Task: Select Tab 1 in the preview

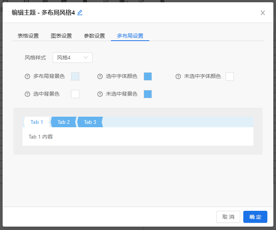Action: pyautogui.click(x=36, y=122)
